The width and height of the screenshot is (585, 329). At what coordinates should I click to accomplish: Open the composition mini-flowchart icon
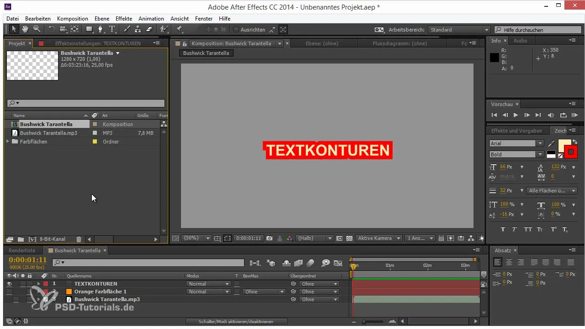point(255,263)
